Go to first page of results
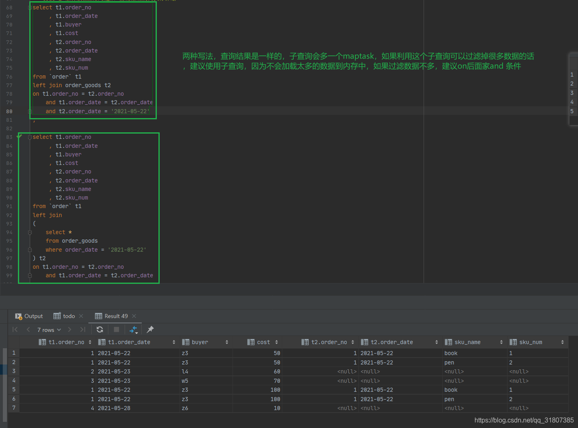578x428 pixels. (x=15, y=329)
